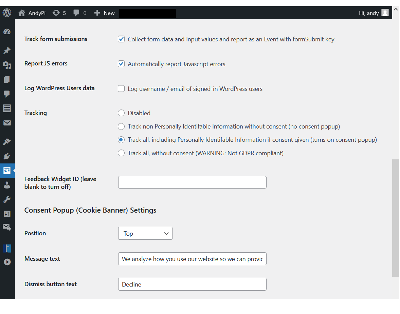Viewport: 400px width, 314px height.
Task: Disable automatic Javascript error reporting
Action: 121,64
